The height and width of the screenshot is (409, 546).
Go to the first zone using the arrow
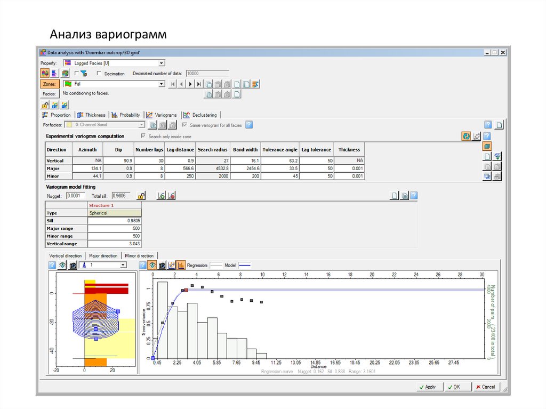click(x=173, y=84)
